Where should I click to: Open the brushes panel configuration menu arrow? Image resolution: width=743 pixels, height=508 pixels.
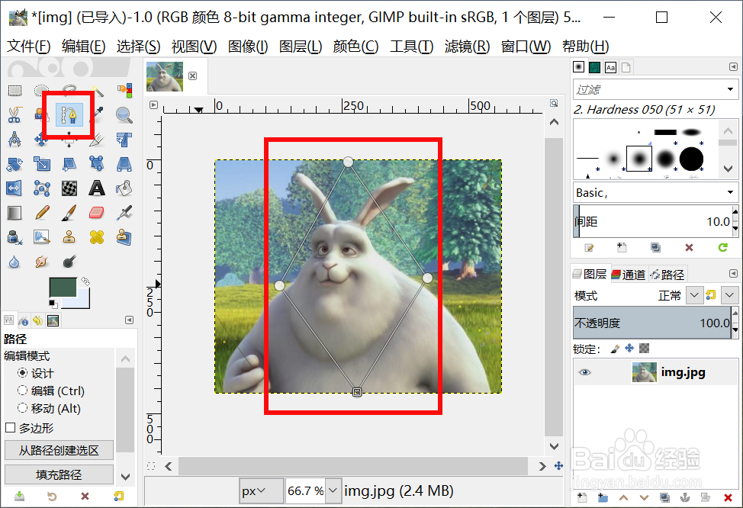[x=733, y=67]
